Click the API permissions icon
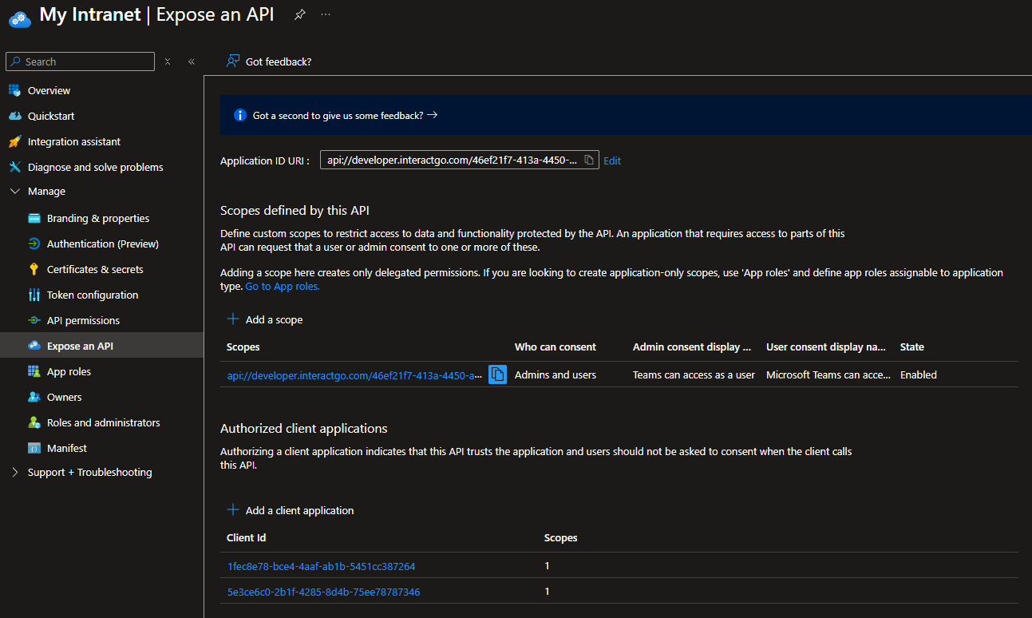1032x618 pixels. (x=34, y=320)
